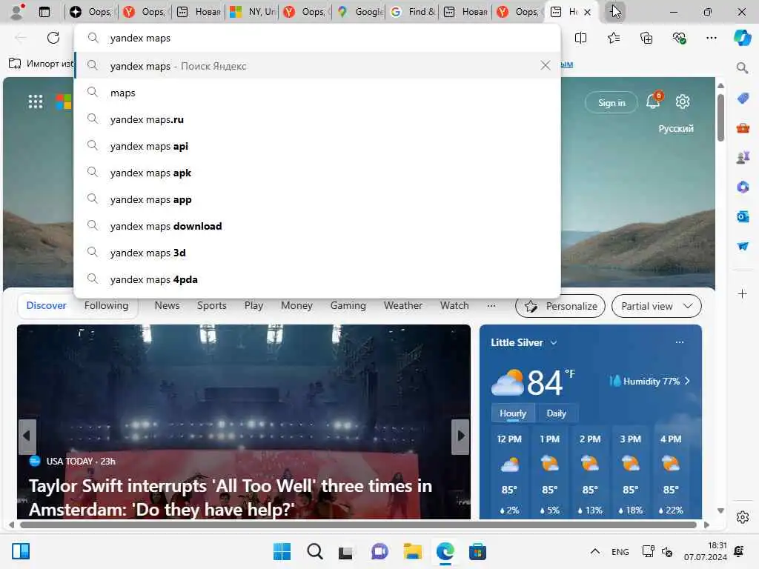Screen dimensions: 759x569
Task: Select suggestion 'yandex maps.ru'
Action: tap(317, 119)
